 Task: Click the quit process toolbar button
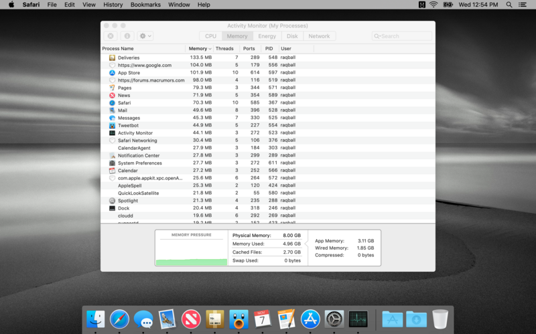pyautogui.click(x=111, y=36)
